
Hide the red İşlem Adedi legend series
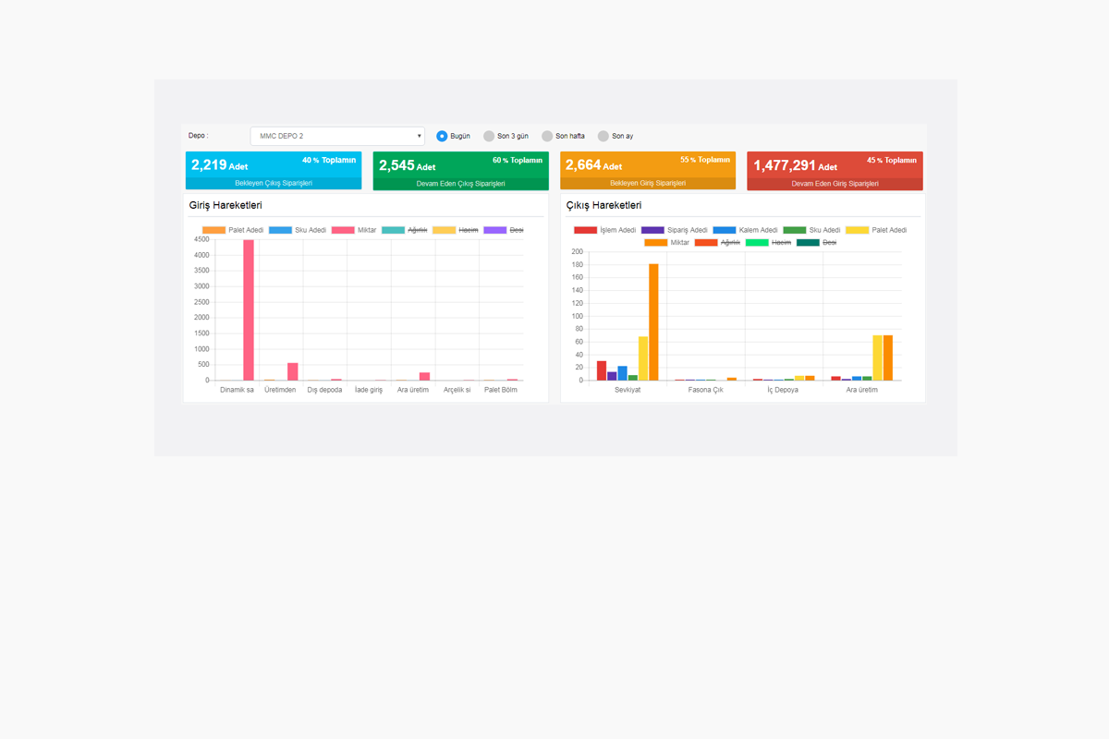[x=585, y=230]
